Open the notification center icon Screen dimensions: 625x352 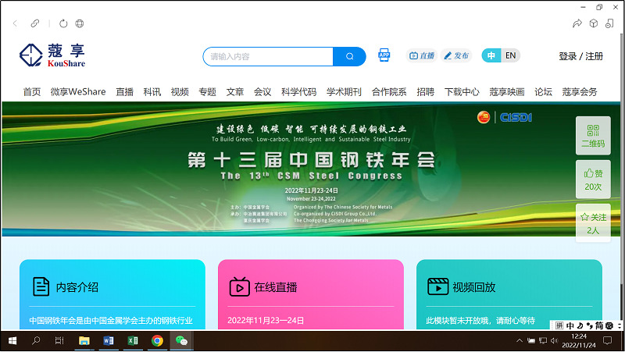click(608, 341)
